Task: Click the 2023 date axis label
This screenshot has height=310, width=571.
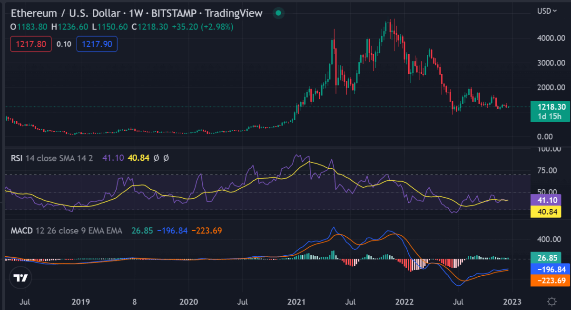Action: click(513, 301)
